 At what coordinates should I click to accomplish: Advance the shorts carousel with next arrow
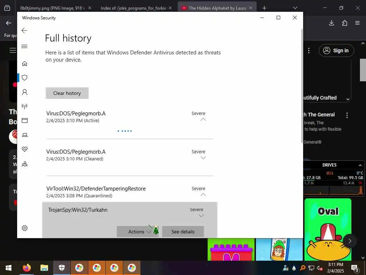click(x=350, y=241)
